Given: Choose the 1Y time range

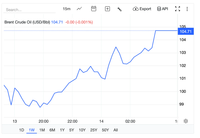Looking at the screenshot, I should tap(62, 130).
